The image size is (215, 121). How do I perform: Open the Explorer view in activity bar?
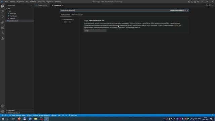click(x=3, y=6)
